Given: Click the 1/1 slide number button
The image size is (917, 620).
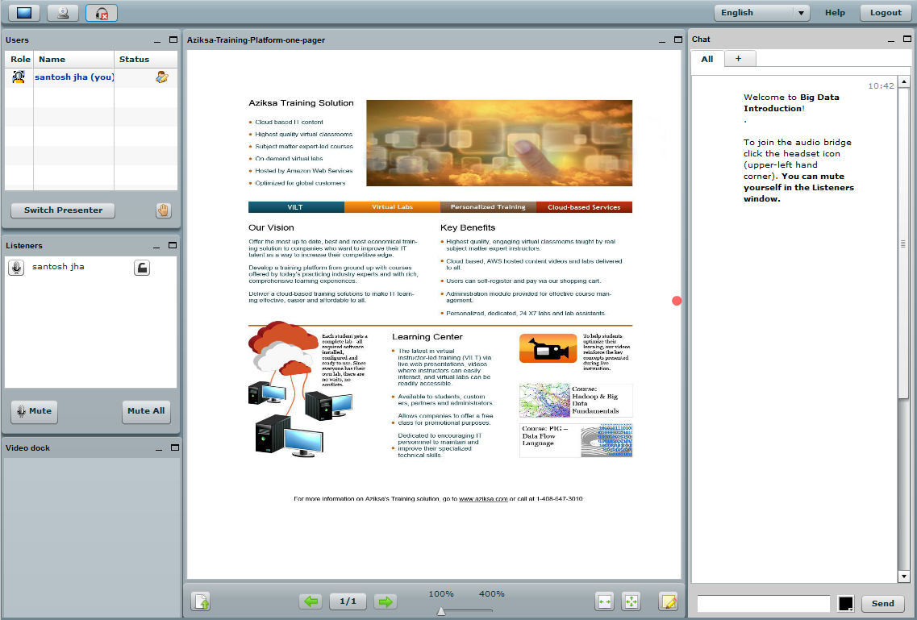Looking at the screenshot, I should (348, 601).
